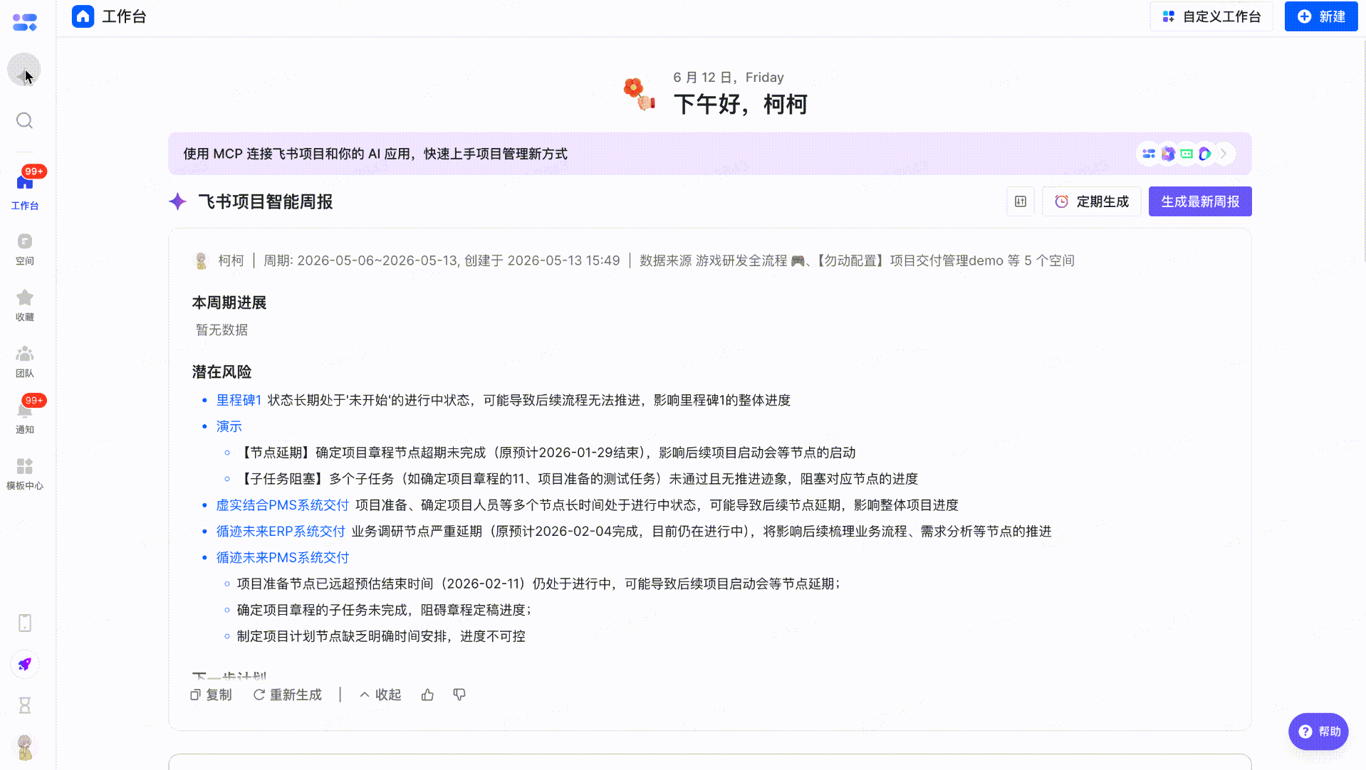Collapse report with 收起

(380, 695)
